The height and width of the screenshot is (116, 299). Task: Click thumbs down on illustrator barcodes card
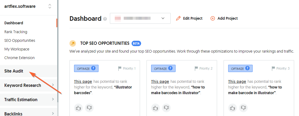[x=89, y=108]
